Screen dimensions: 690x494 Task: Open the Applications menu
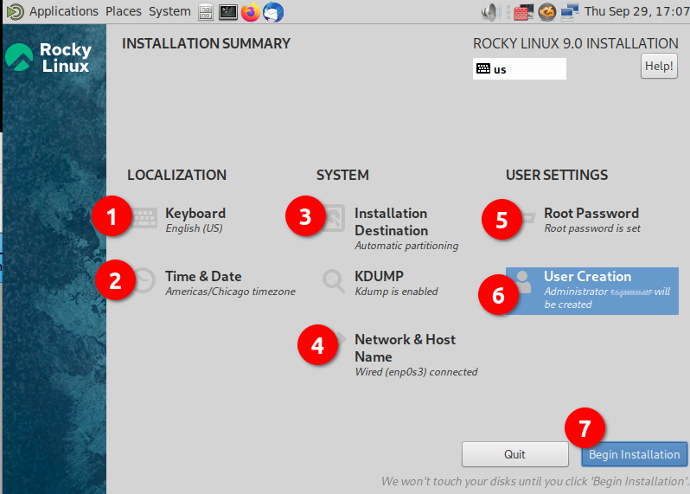pyautogui.click(x=63, y=11)
